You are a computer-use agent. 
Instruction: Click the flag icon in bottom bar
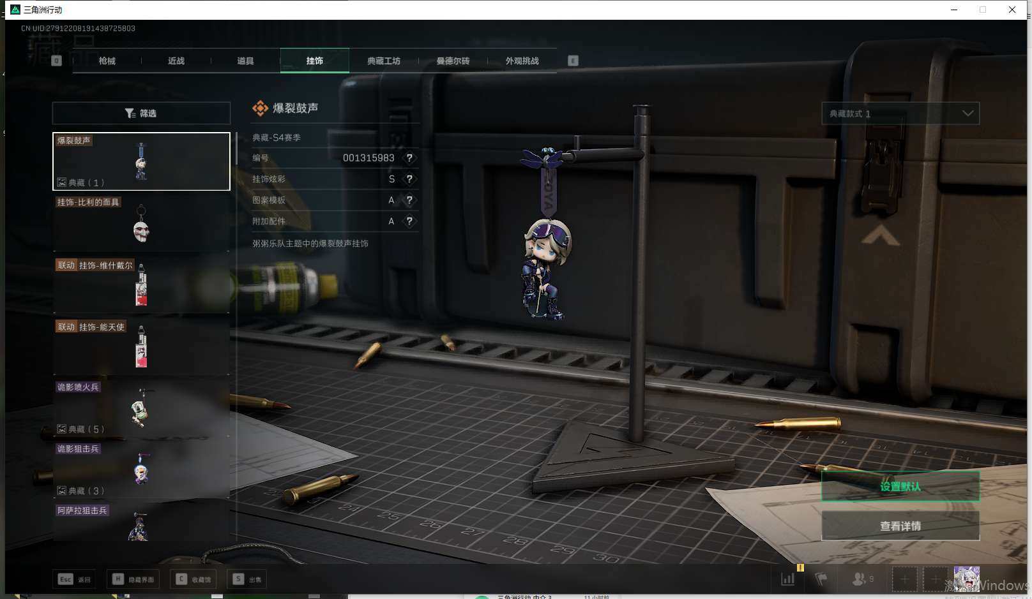pos(821,579)
